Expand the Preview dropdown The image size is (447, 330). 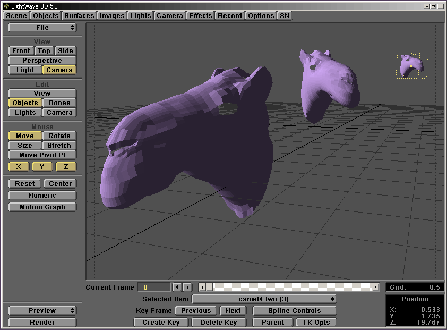[x=42, y=311]
